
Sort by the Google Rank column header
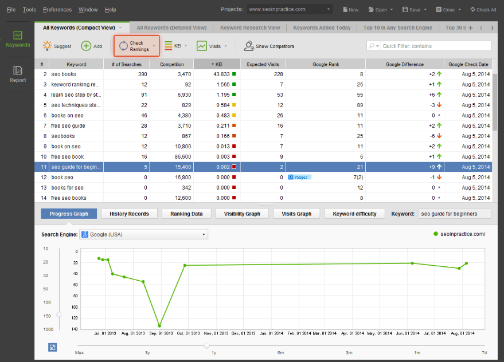pos(326,64)
